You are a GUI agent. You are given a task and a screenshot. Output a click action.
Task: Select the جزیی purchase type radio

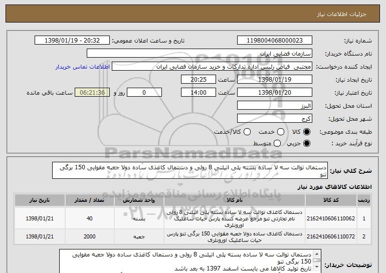(x=307, y=143)
